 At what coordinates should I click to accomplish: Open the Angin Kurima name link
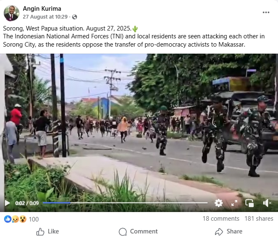click(42, 9)
